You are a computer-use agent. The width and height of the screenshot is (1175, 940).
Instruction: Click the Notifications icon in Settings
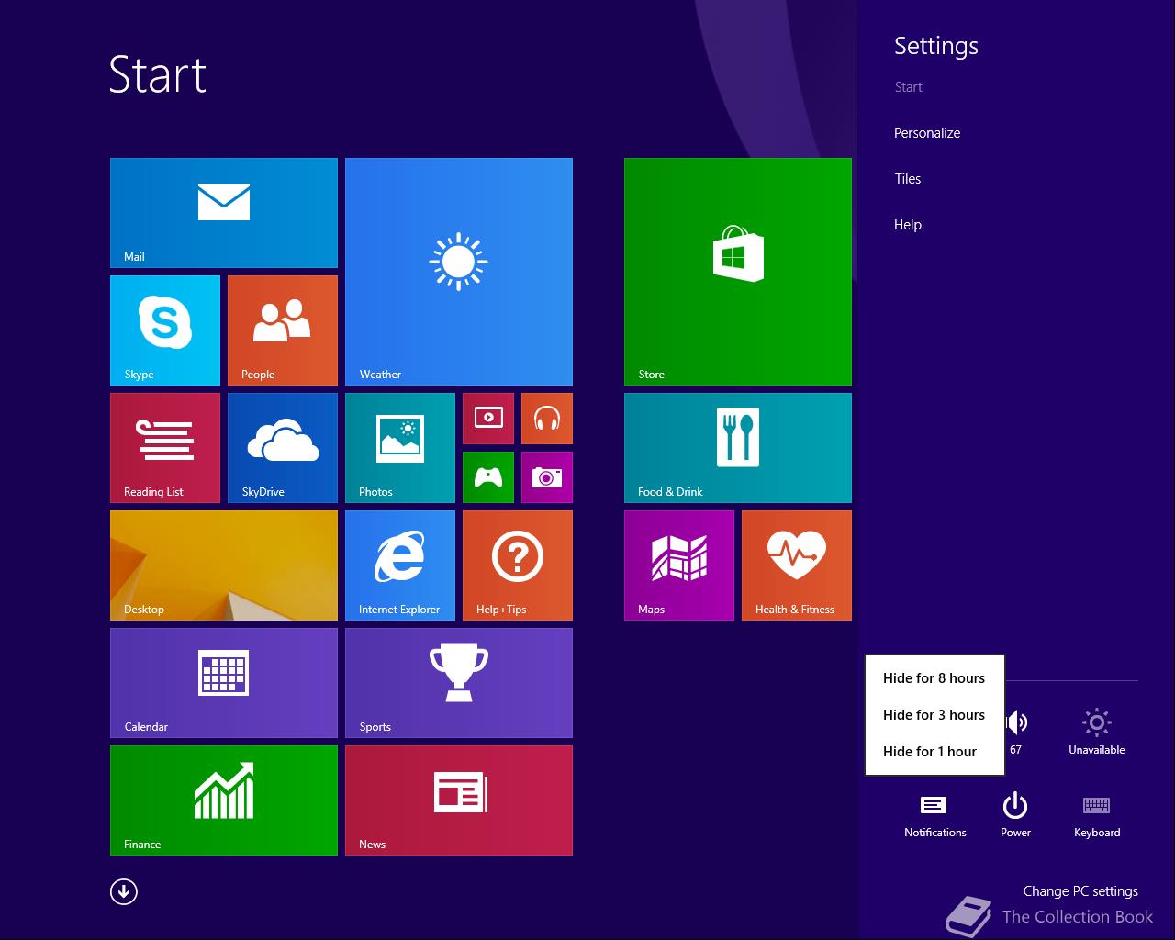coord(934,815)
